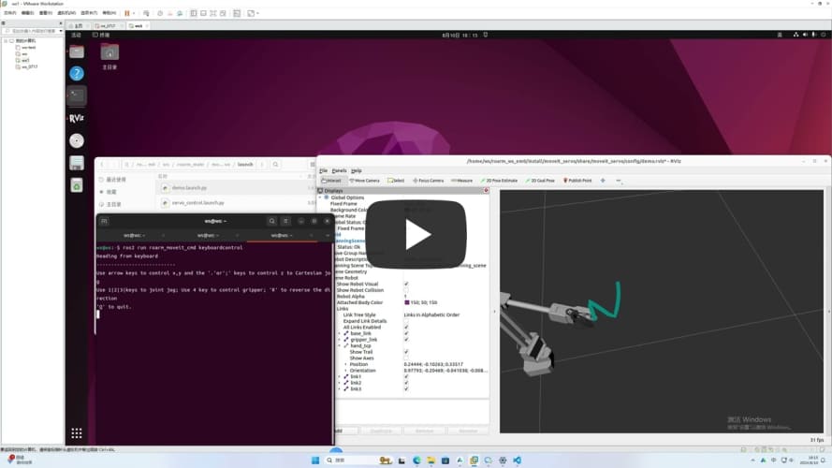Click the disc icon in Ubuntu dock
Viewport: 832px width, 468px height.
(77, 140)
